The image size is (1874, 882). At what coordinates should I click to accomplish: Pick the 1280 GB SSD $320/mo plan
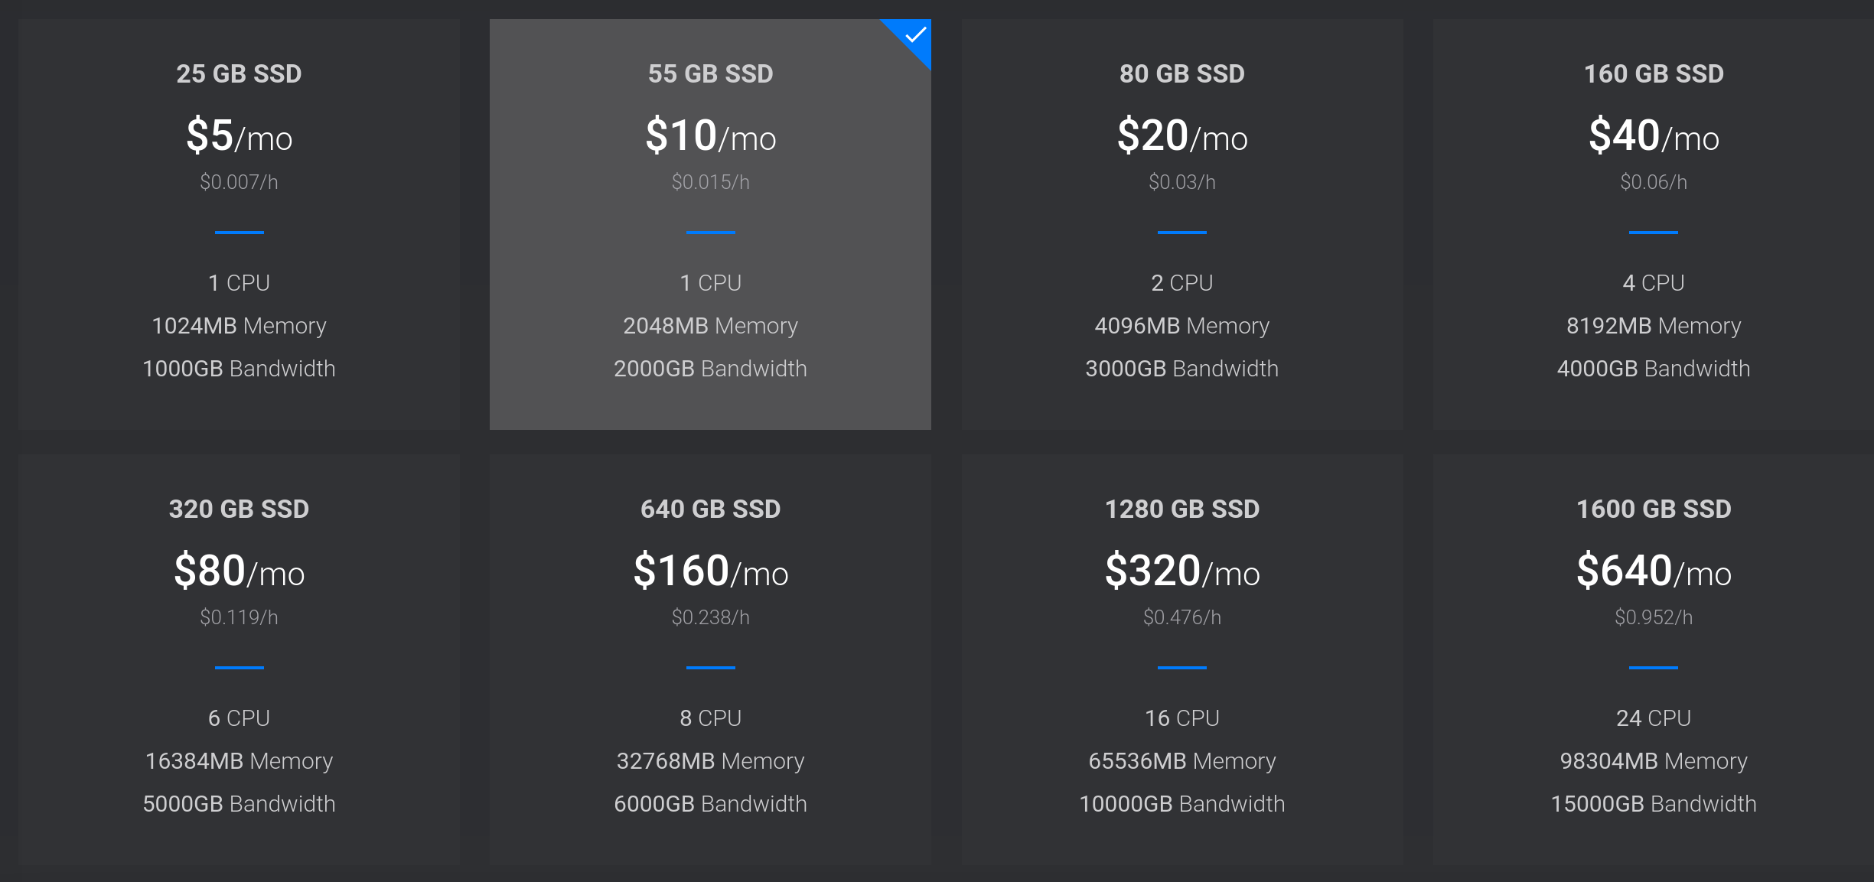(x=1182, y=659)
